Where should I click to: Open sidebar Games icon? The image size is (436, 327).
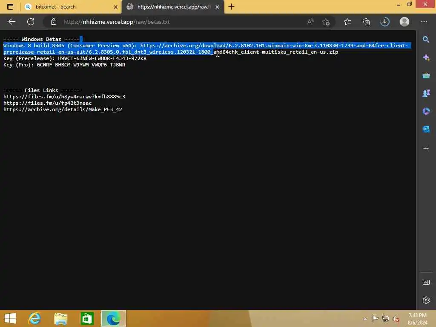426,93
